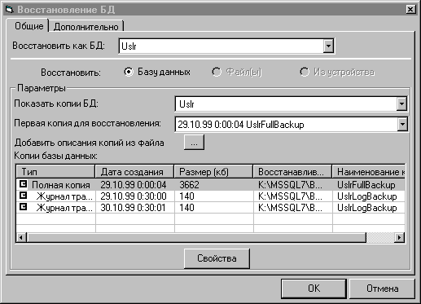Click the 29.10.99 0:30:00 date cell

pos(134,196)
